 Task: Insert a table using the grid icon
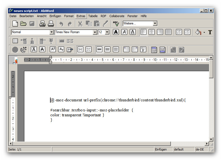tap(15, 41)
